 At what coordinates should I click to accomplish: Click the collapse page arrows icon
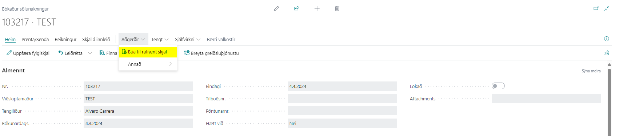pyautogui.click(x=607, y=8)
